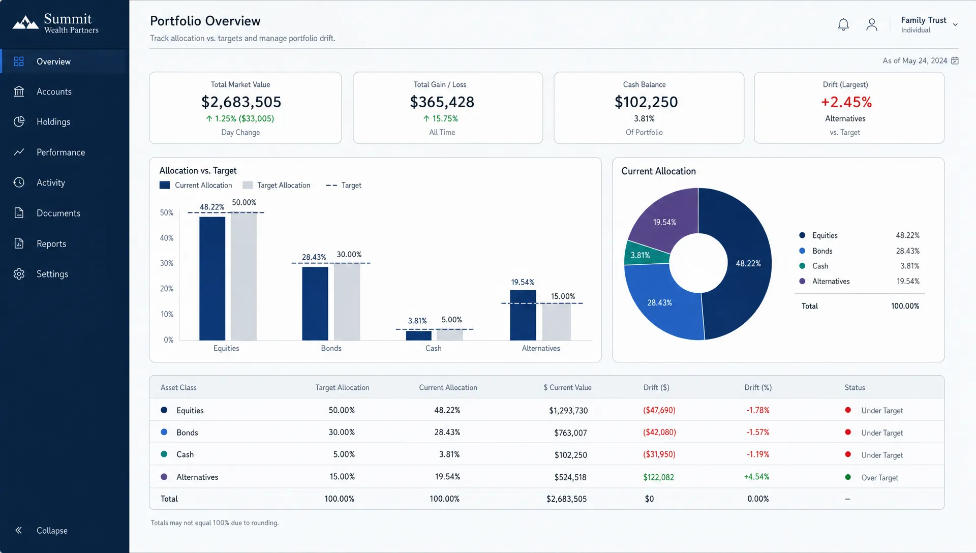976x553 pixels.
Task: Click $122,082 Alternatives drift amount
Action: [658, 477]
